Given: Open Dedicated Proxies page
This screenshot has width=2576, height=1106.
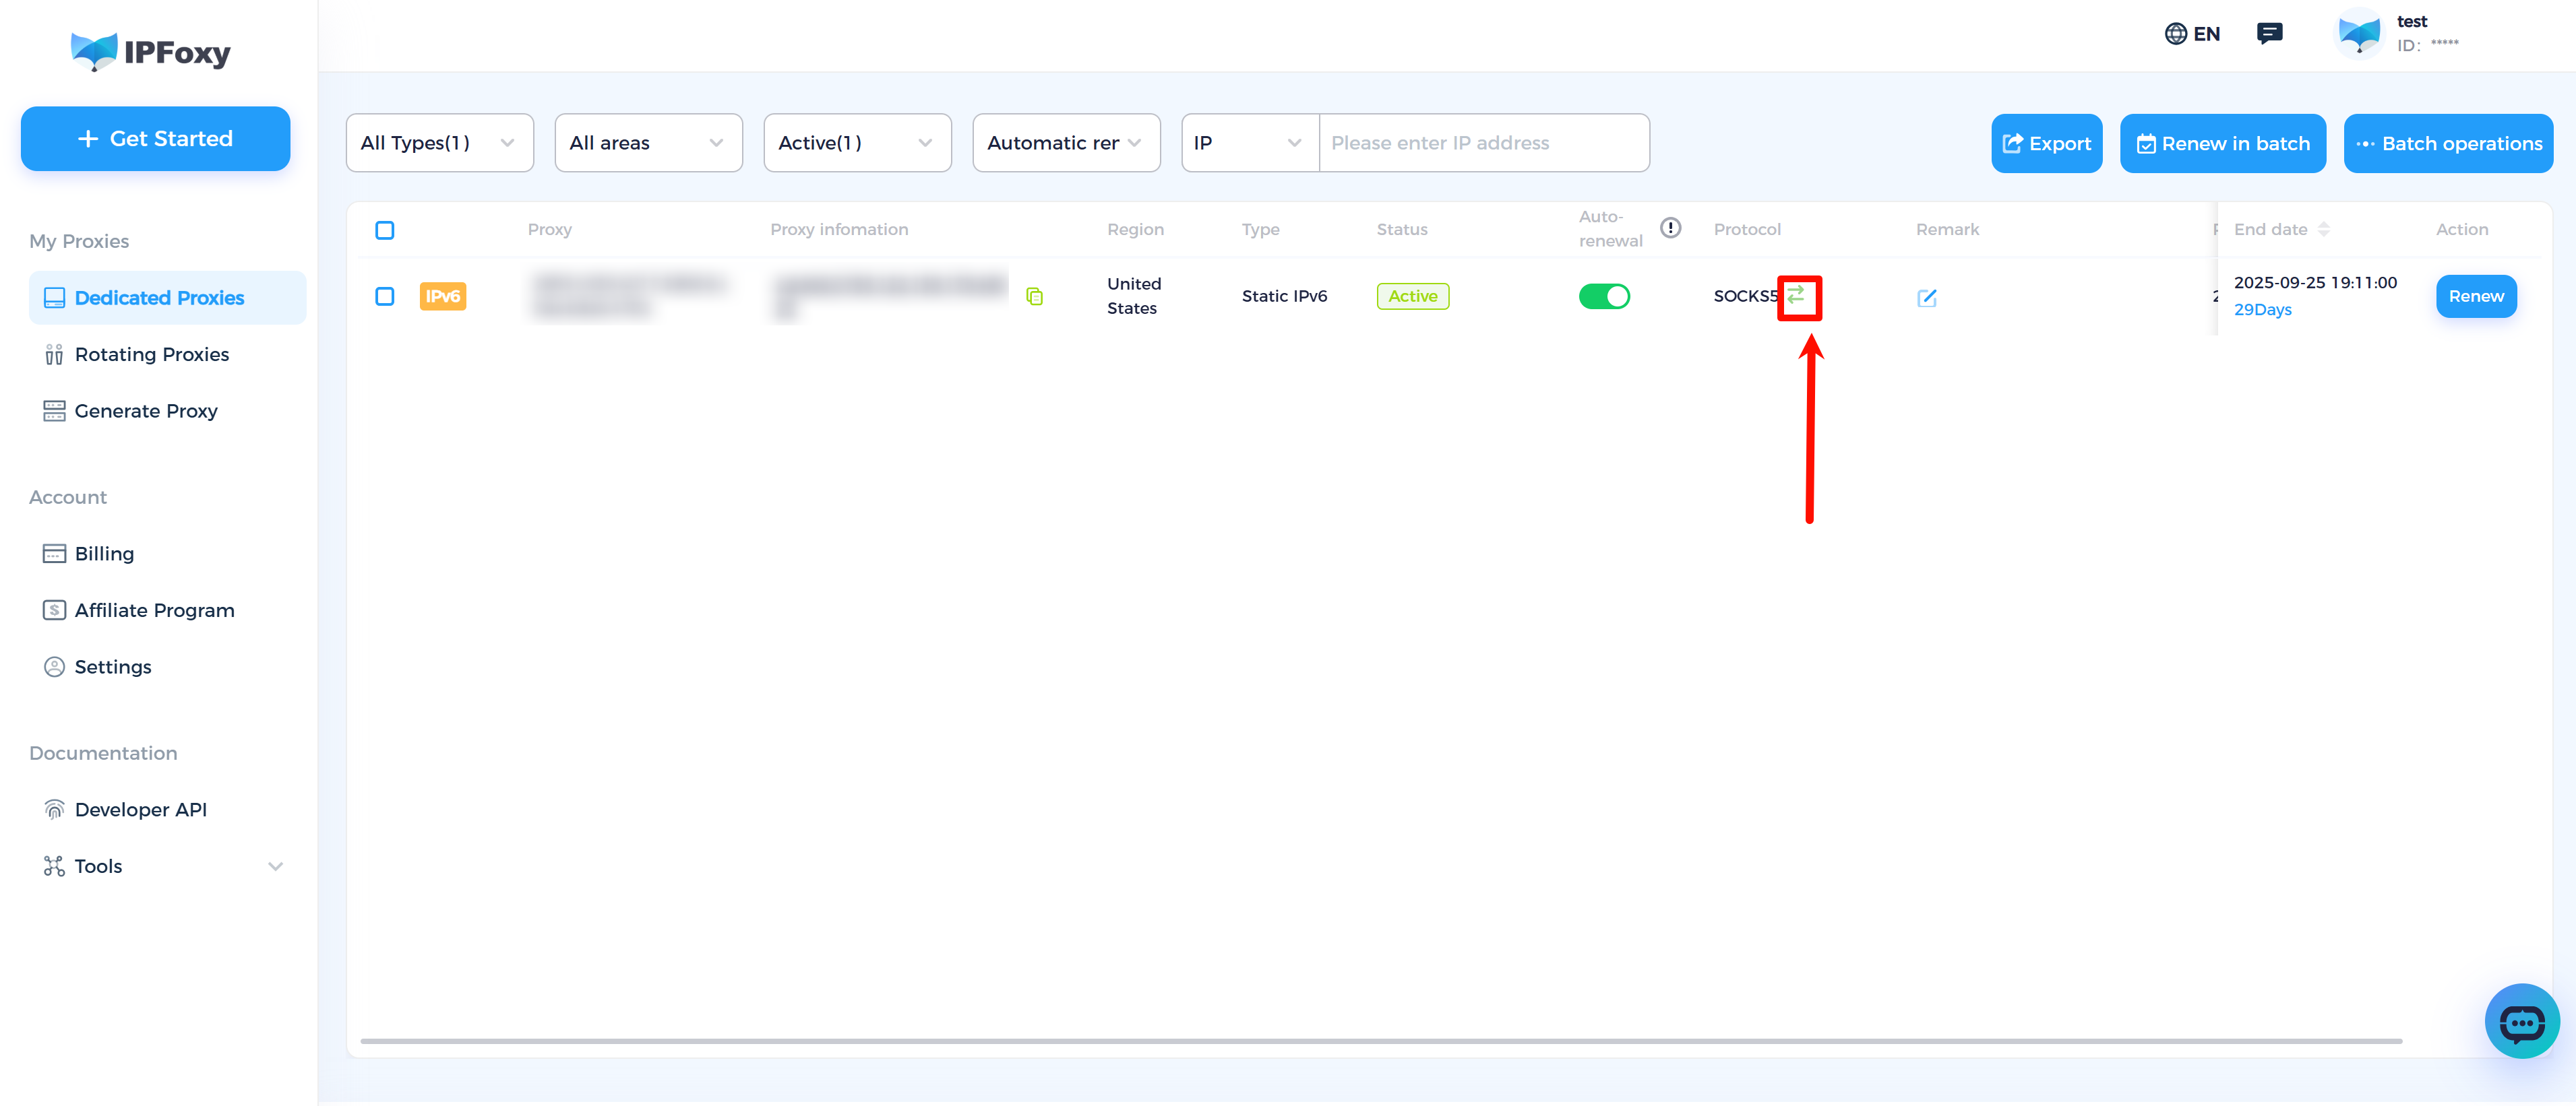Looking at the screenshot, I should tap(167, 298).
